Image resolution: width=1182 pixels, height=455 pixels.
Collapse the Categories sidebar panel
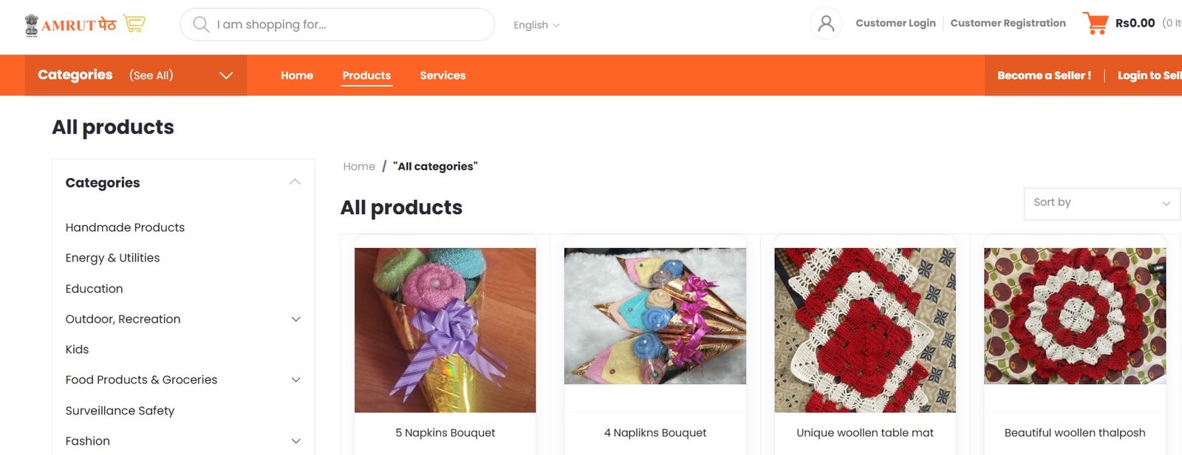pos(295,182)
